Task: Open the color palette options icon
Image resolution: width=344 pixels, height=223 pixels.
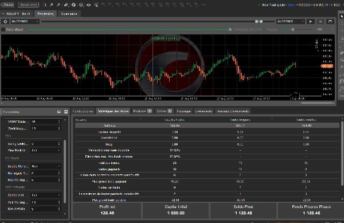Action: (81, 5)
